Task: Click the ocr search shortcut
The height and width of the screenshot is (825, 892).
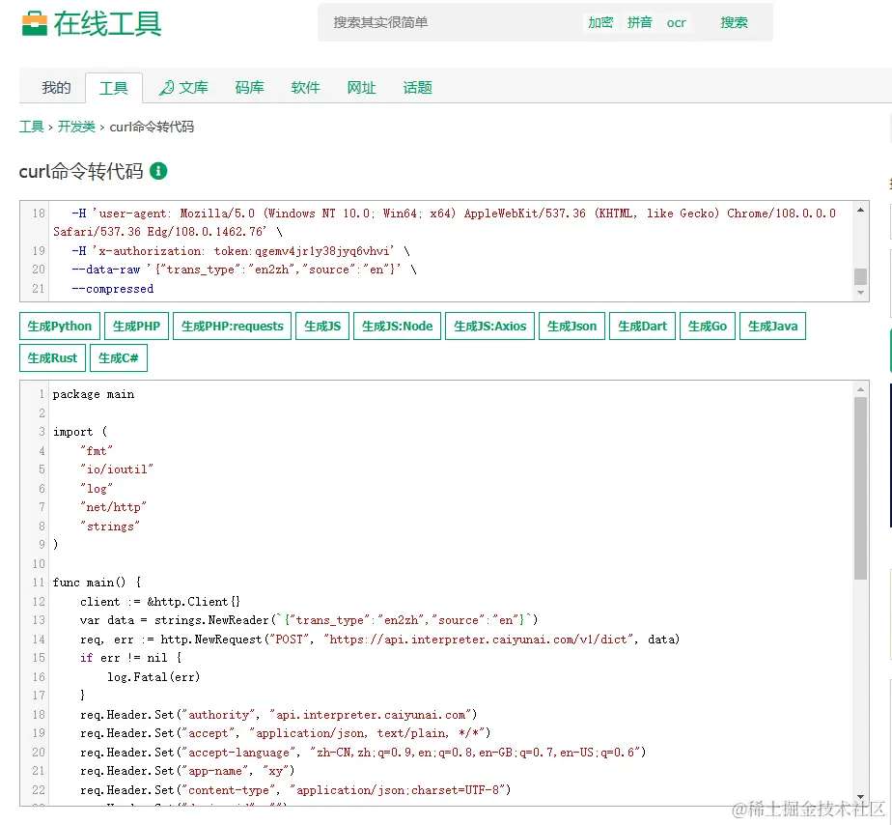Action: coord(677,23)
